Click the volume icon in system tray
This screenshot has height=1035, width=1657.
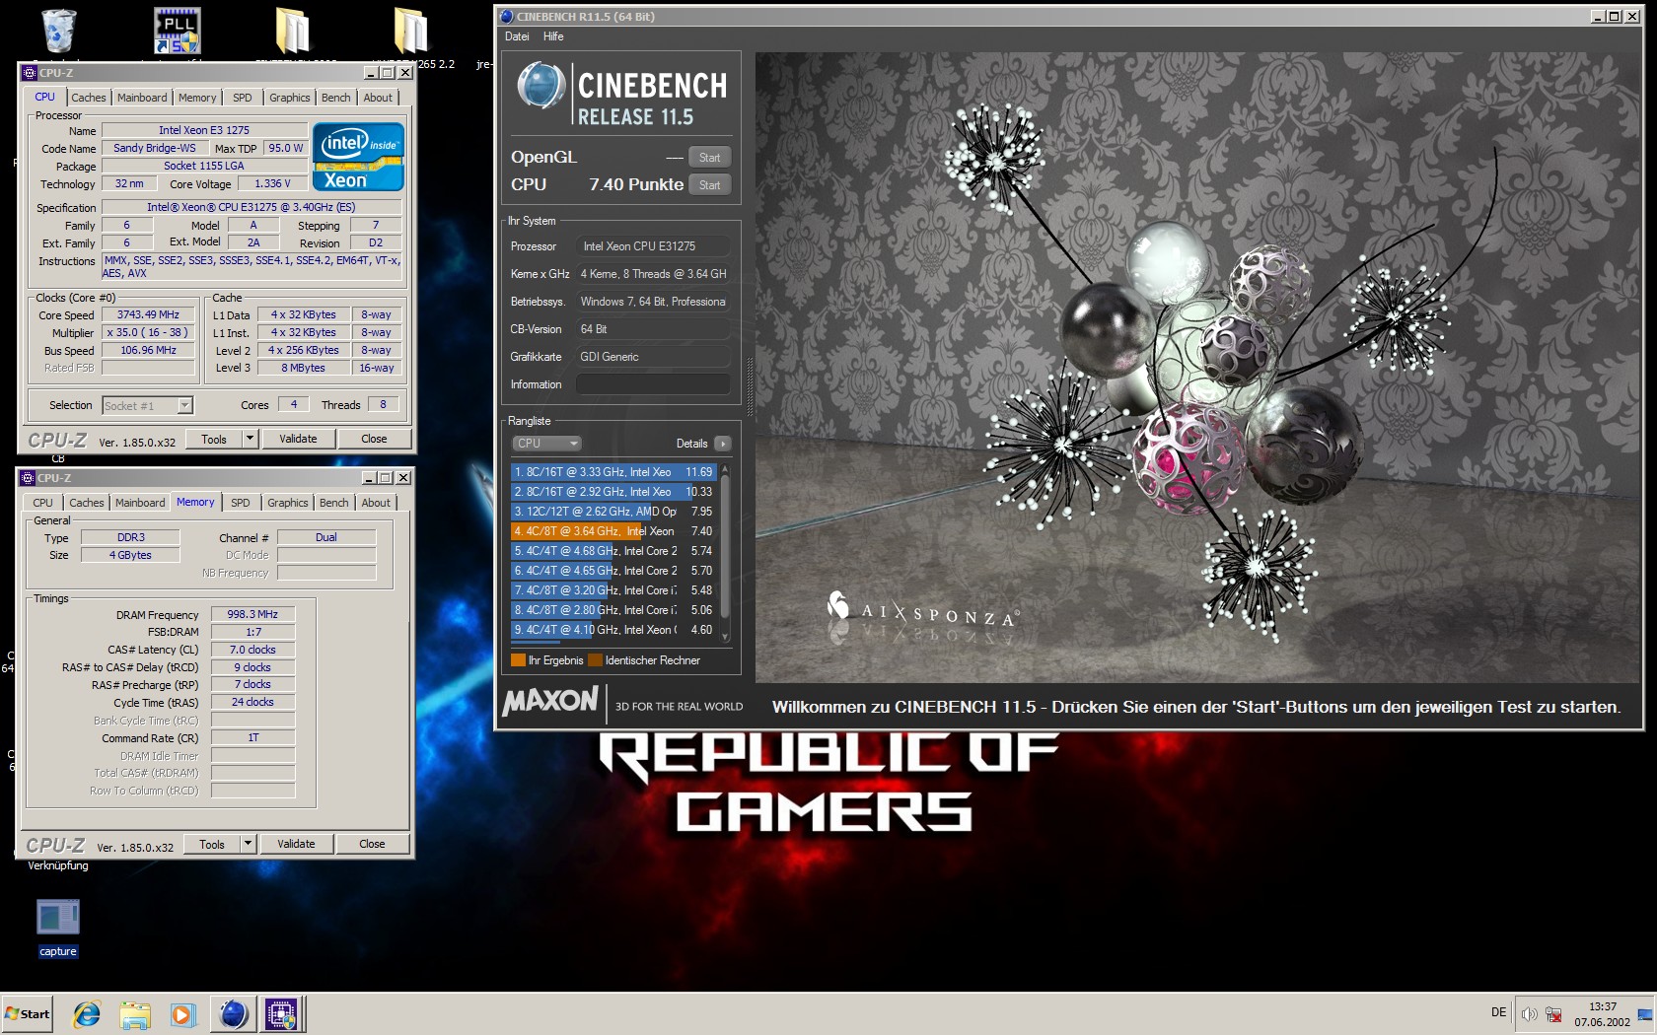click(x=1529, y=1013)
